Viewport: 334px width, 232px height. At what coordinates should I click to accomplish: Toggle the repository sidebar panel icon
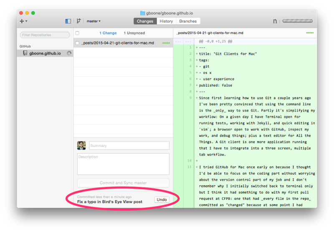68,21
